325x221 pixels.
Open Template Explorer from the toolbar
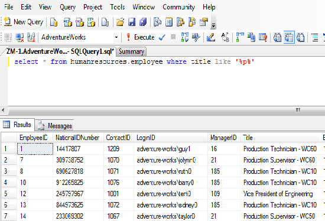192,22
